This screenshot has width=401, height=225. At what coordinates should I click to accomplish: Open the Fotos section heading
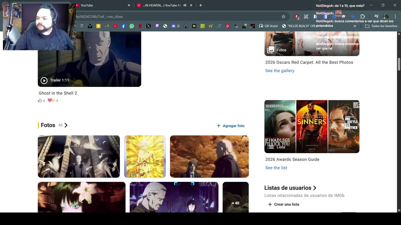pyautogui.click(x=48, y=125)
